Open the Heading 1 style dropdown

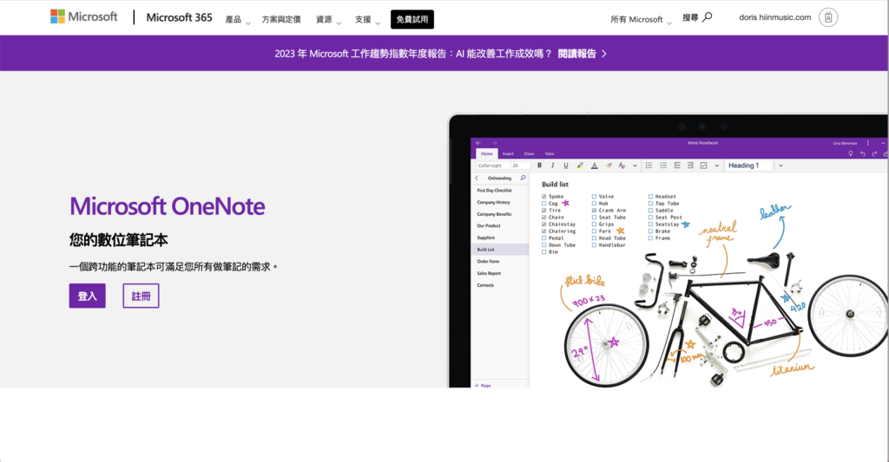[780, 165]
